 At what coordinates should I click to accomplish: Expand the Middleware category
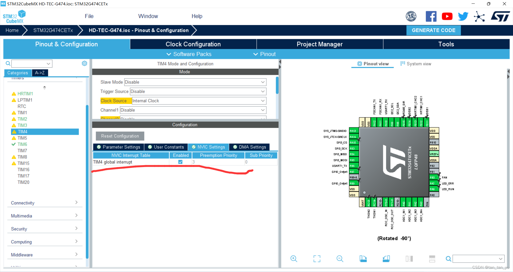click(45, 255)
